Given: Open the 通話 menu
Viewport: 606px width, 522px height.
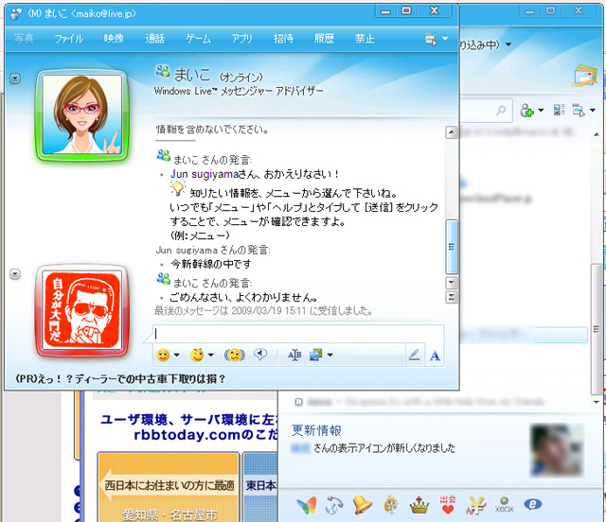Looking at the screenshot, I should [155, 38].
